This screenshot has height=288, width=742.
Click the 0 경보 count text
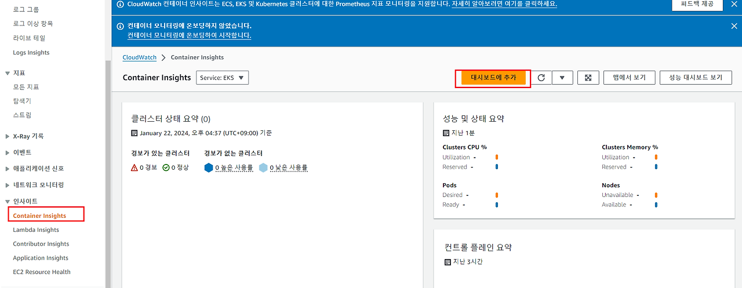tap(148, 167)
